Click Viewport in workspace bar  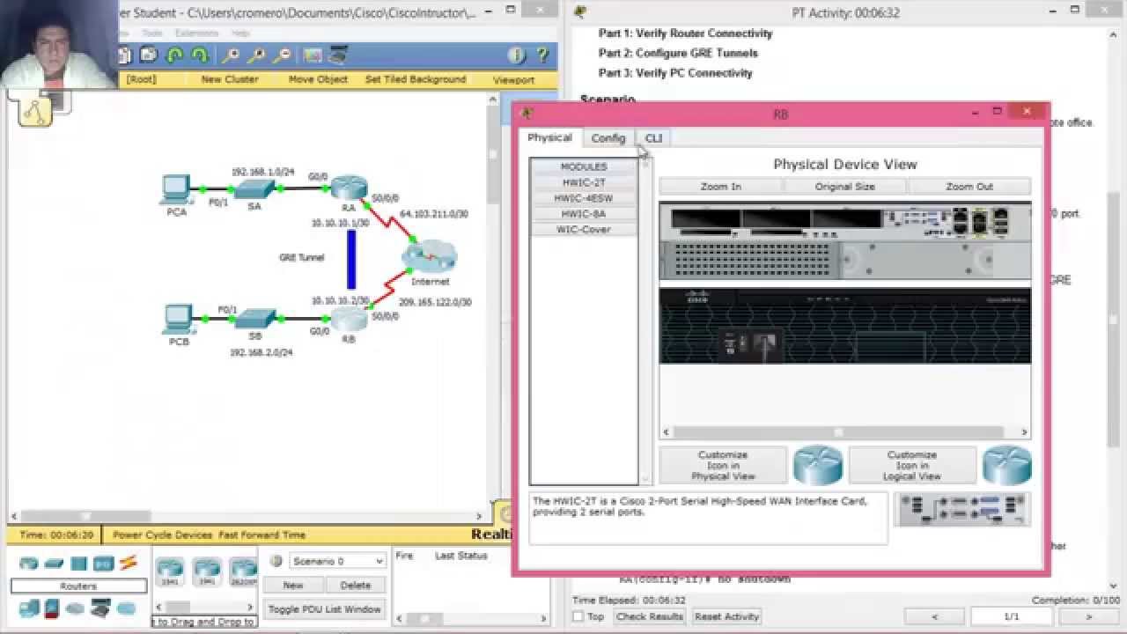[514, 80]
